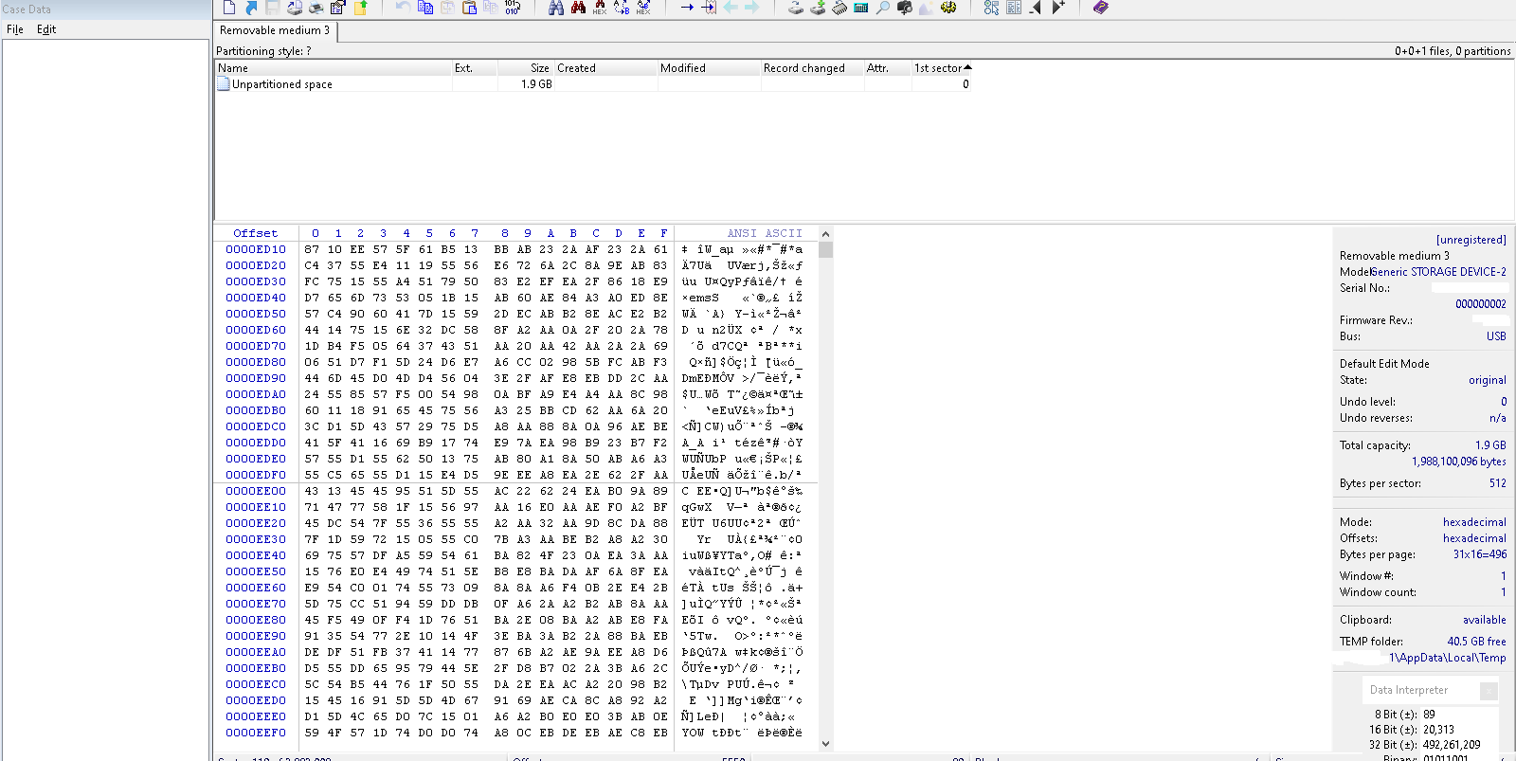The width and height of the screenshot is (1516, 761).
Task: Sort the list by Ext. column
Action: point(476,68)
